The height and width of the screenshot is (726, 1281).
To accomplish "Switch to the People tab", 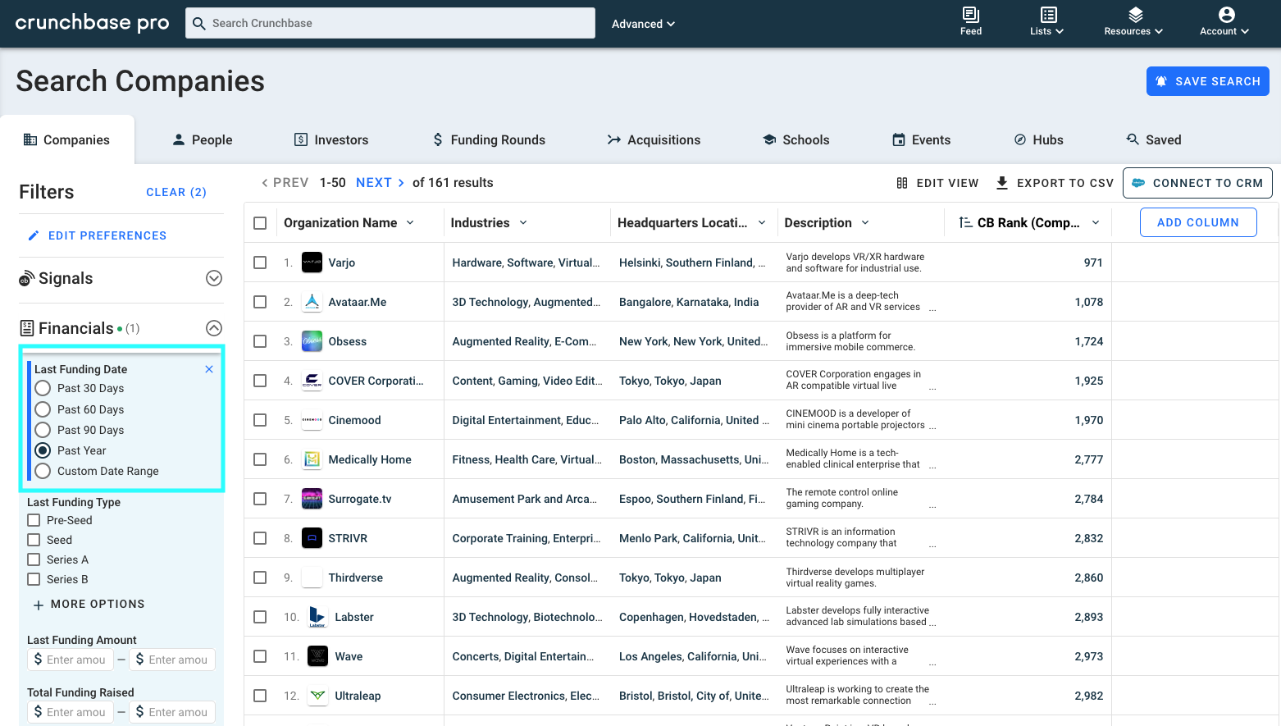I will (203, 139).
